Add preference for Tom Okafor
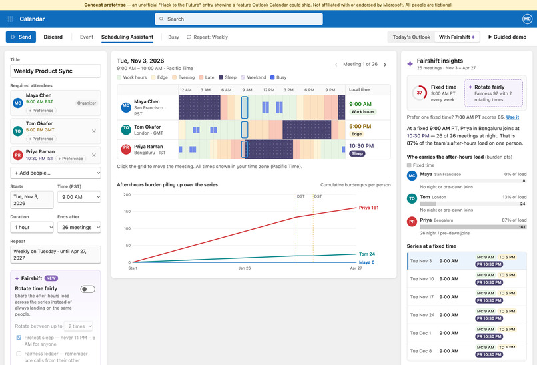Viewport: 537px width, 365px height. (x=41, y=139)
